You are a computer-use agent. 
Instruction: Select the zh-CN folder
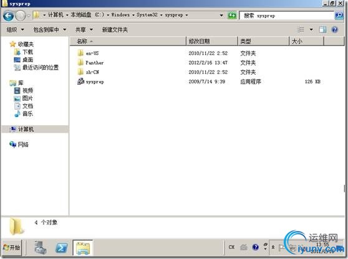click(88, 72)
